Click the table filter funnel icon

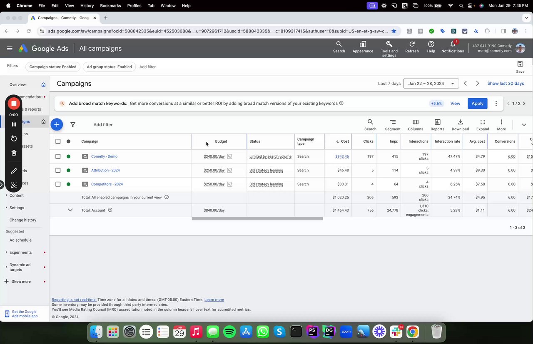coord(73,124)
